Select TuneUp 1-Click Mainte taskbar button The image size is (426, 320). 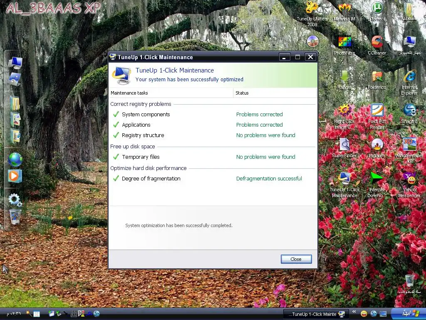(x=317, y=314)
